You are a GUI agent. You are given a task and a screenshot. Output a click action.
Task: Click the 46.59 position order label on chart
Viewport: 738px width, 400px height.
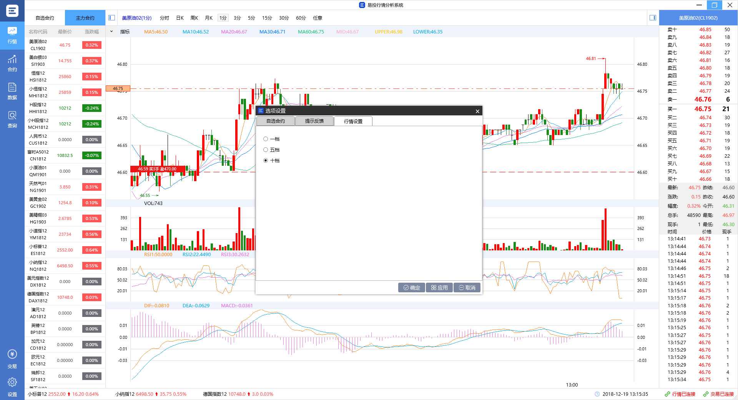pyautogui.click(x=158, y=169)
